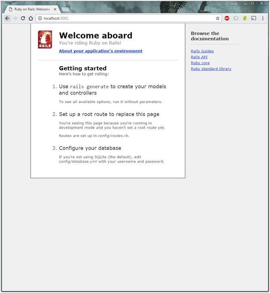Image resolution: width=270 pixels, height=293 pixels.
Task: Click the Dylan profile button
Action: tap(233, 4)
